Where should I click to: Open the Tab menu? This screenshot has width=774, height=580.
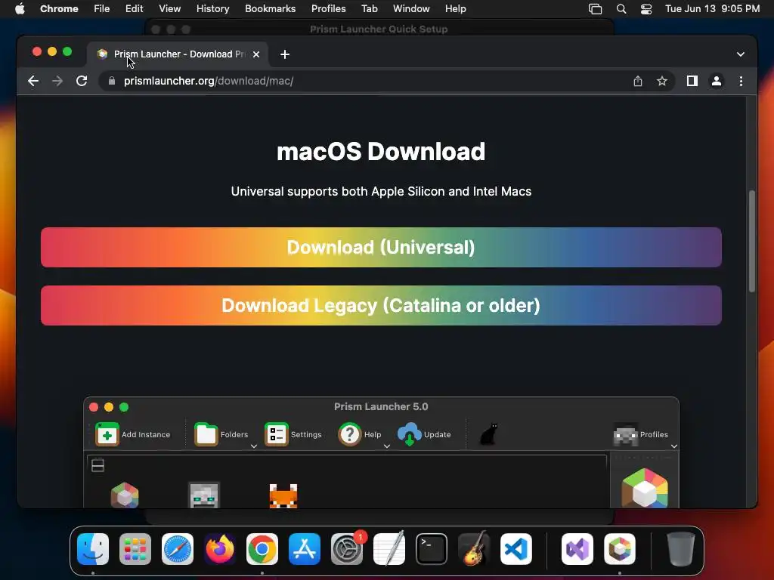coord(369,9)
